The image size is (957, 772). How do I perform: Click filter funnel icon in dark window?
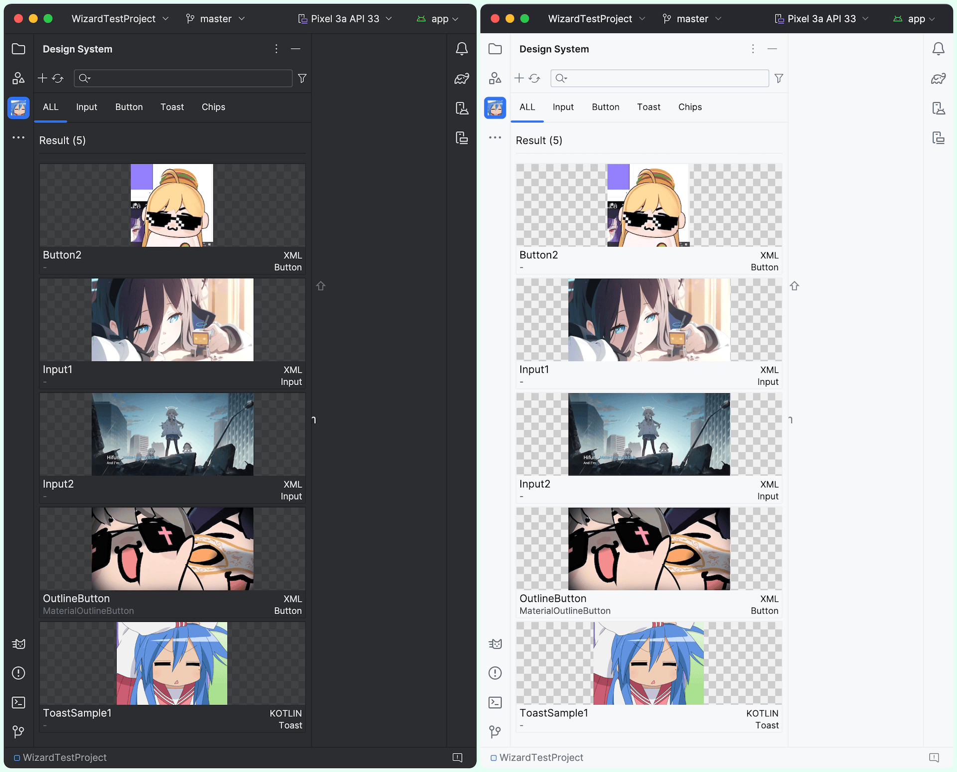coord(302,78)
